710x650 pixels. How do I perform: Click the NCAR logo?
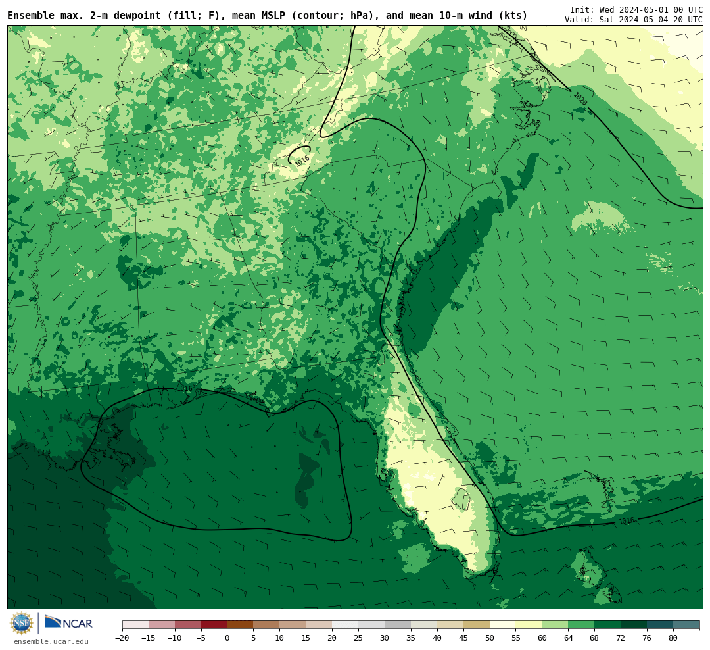pyautogui.click(x=68, y=623)
